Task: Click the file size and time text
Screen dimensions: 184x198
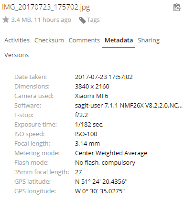Action: tap(41, 20)
